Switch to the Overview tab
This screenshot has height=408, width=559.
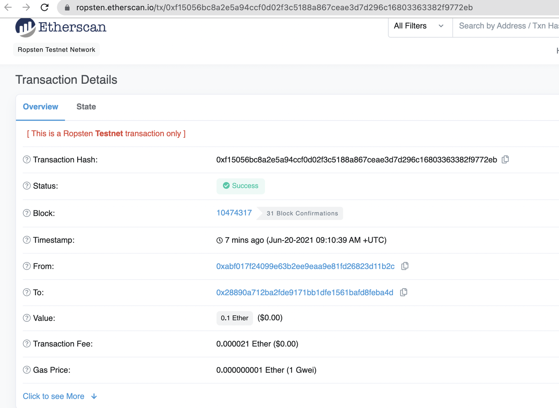pos(41,107)
